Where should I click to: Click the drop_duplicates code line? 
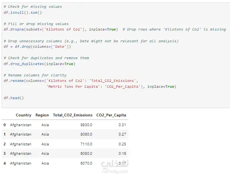40,64
